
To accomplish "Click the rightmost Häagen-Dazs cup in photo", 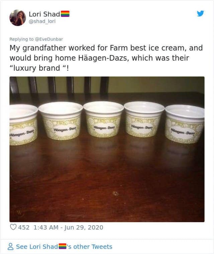I will 185,124.
